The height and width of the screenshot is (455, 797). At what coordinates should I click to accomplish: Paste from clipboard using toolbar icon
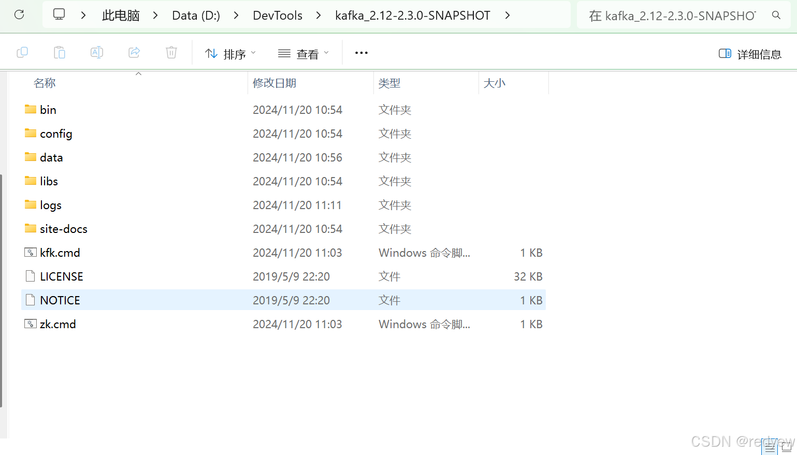[x=59, y=52]
